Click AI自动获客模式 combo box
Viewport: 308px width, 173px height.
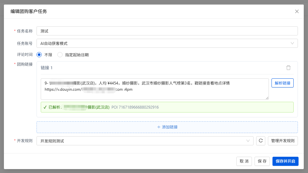click(x=167, y=43)
